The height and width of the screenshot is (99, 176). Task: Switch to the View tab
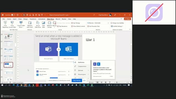70,19
